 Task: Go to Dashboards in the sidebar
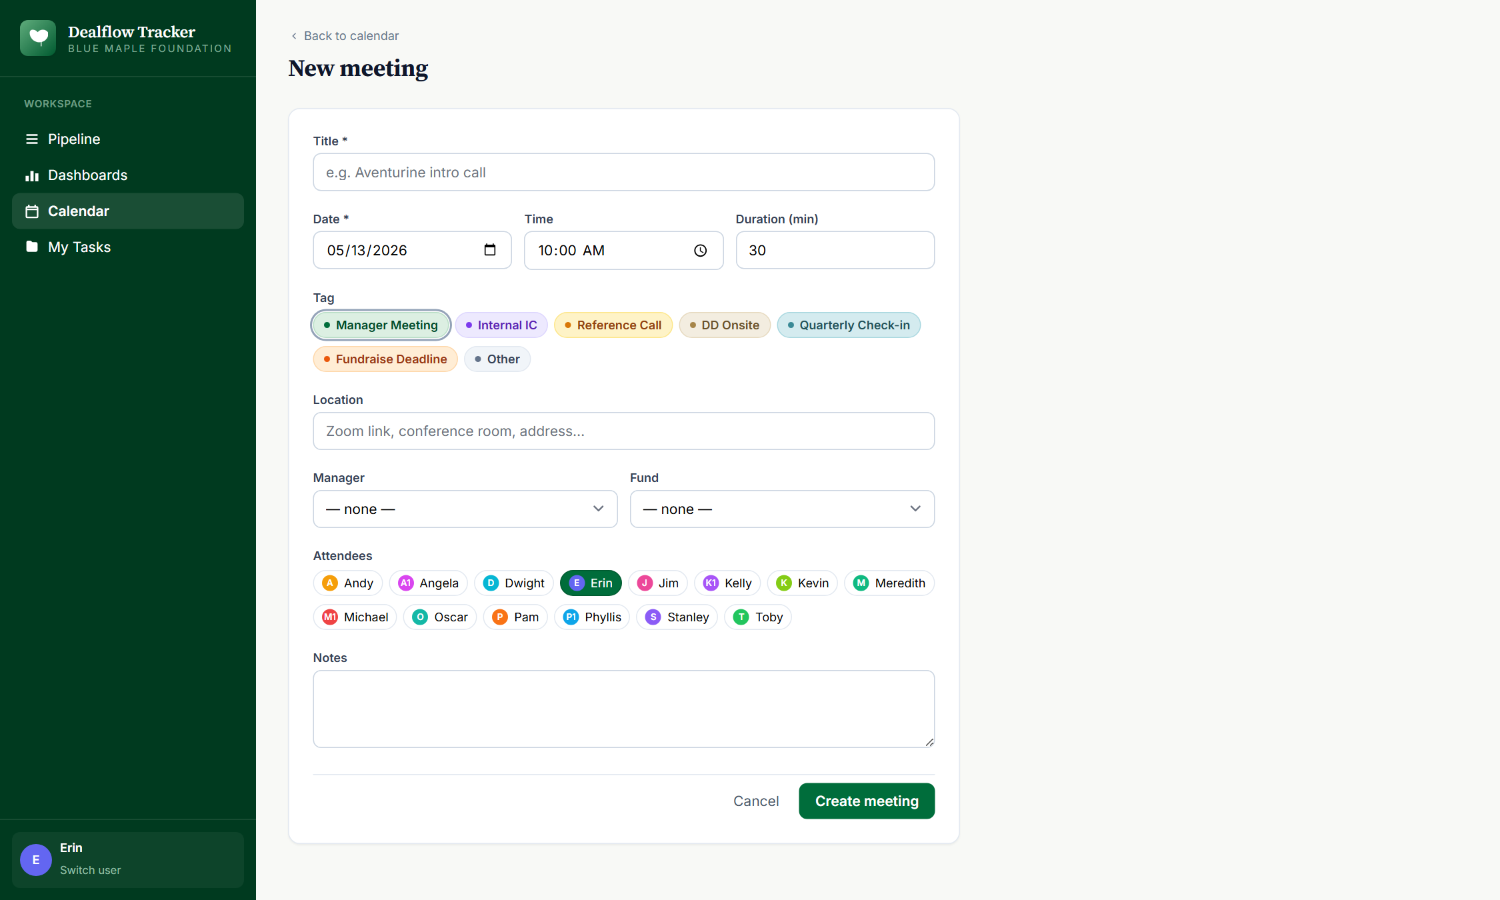tap(128, 175)
